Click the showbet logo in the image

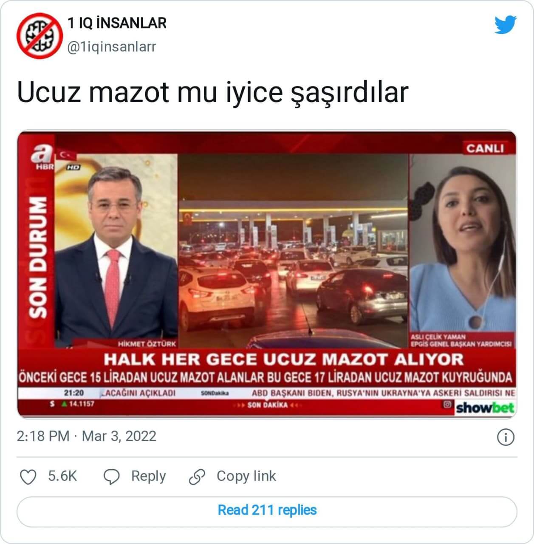pyautogui.click(x=485, y=408)
